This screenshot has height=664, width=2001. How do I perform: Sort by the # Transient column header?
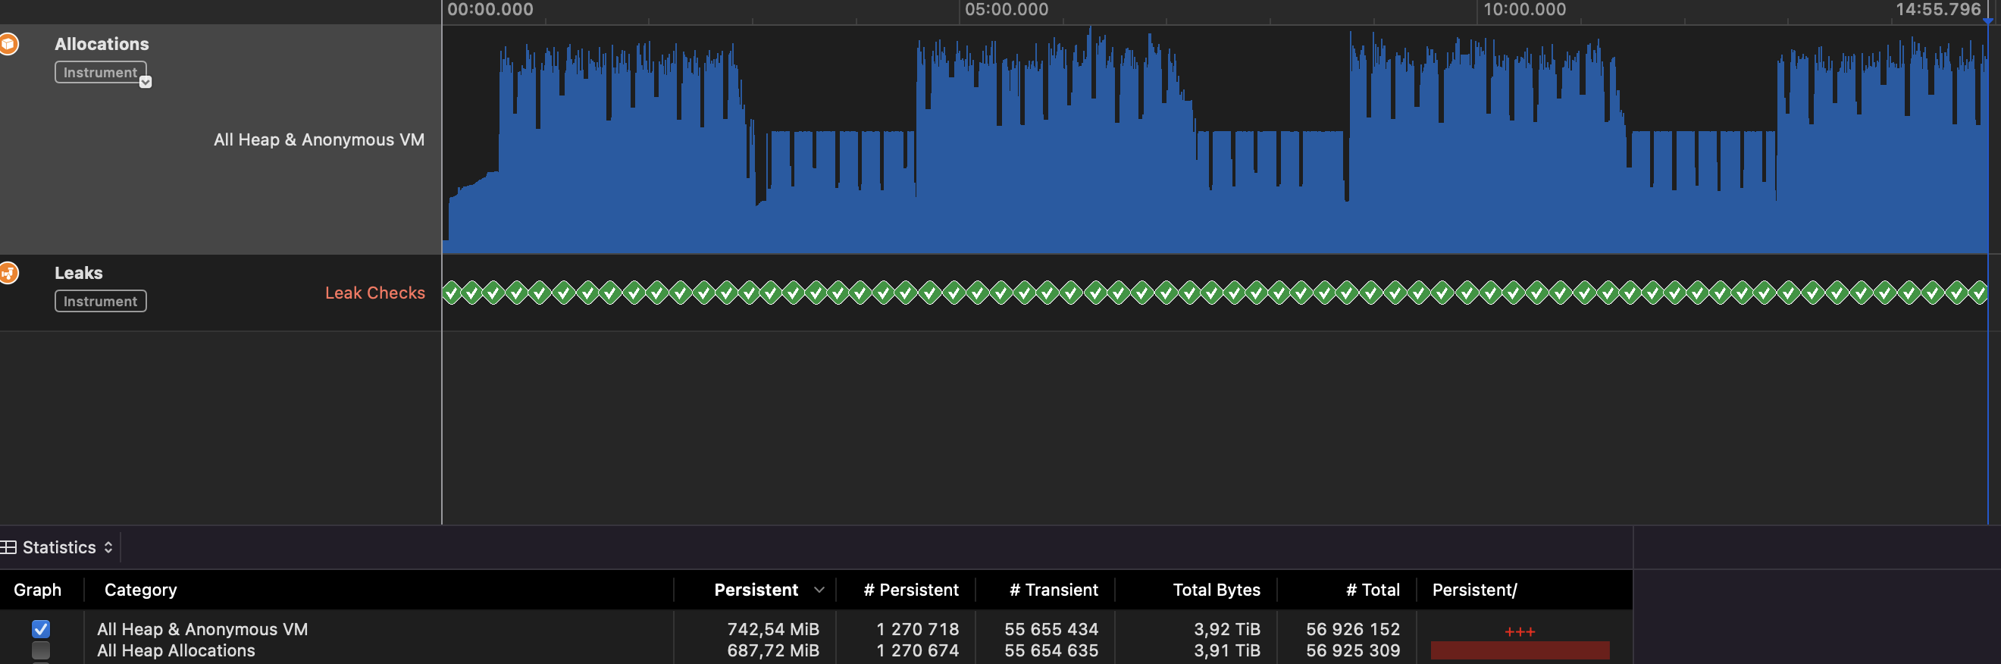[x=1053, y=590]
